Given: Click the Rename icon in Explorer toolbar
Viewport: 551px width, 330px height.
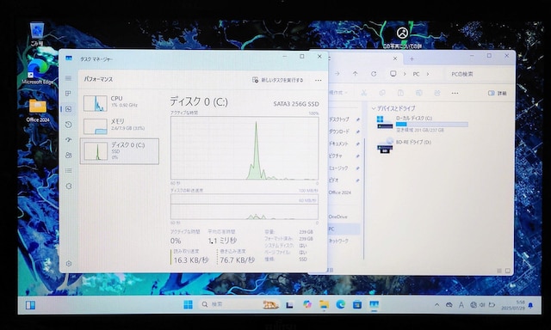Looking at the screenshot, I should point(419,93).
